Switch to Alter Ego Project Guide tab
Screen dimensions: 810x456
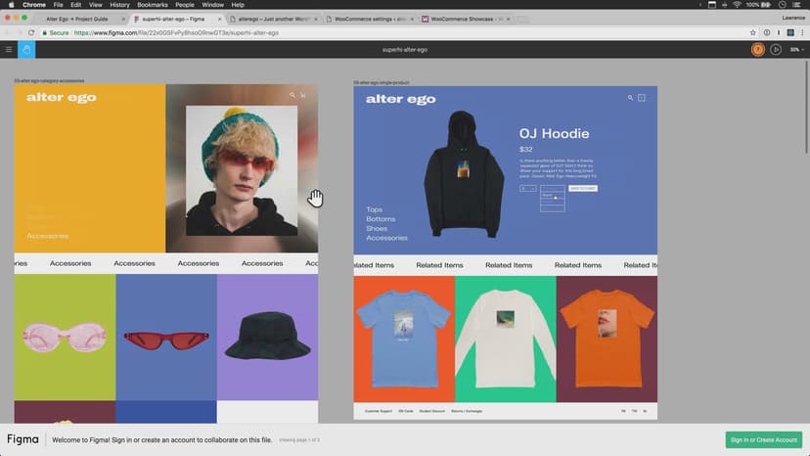click(81, 19)
